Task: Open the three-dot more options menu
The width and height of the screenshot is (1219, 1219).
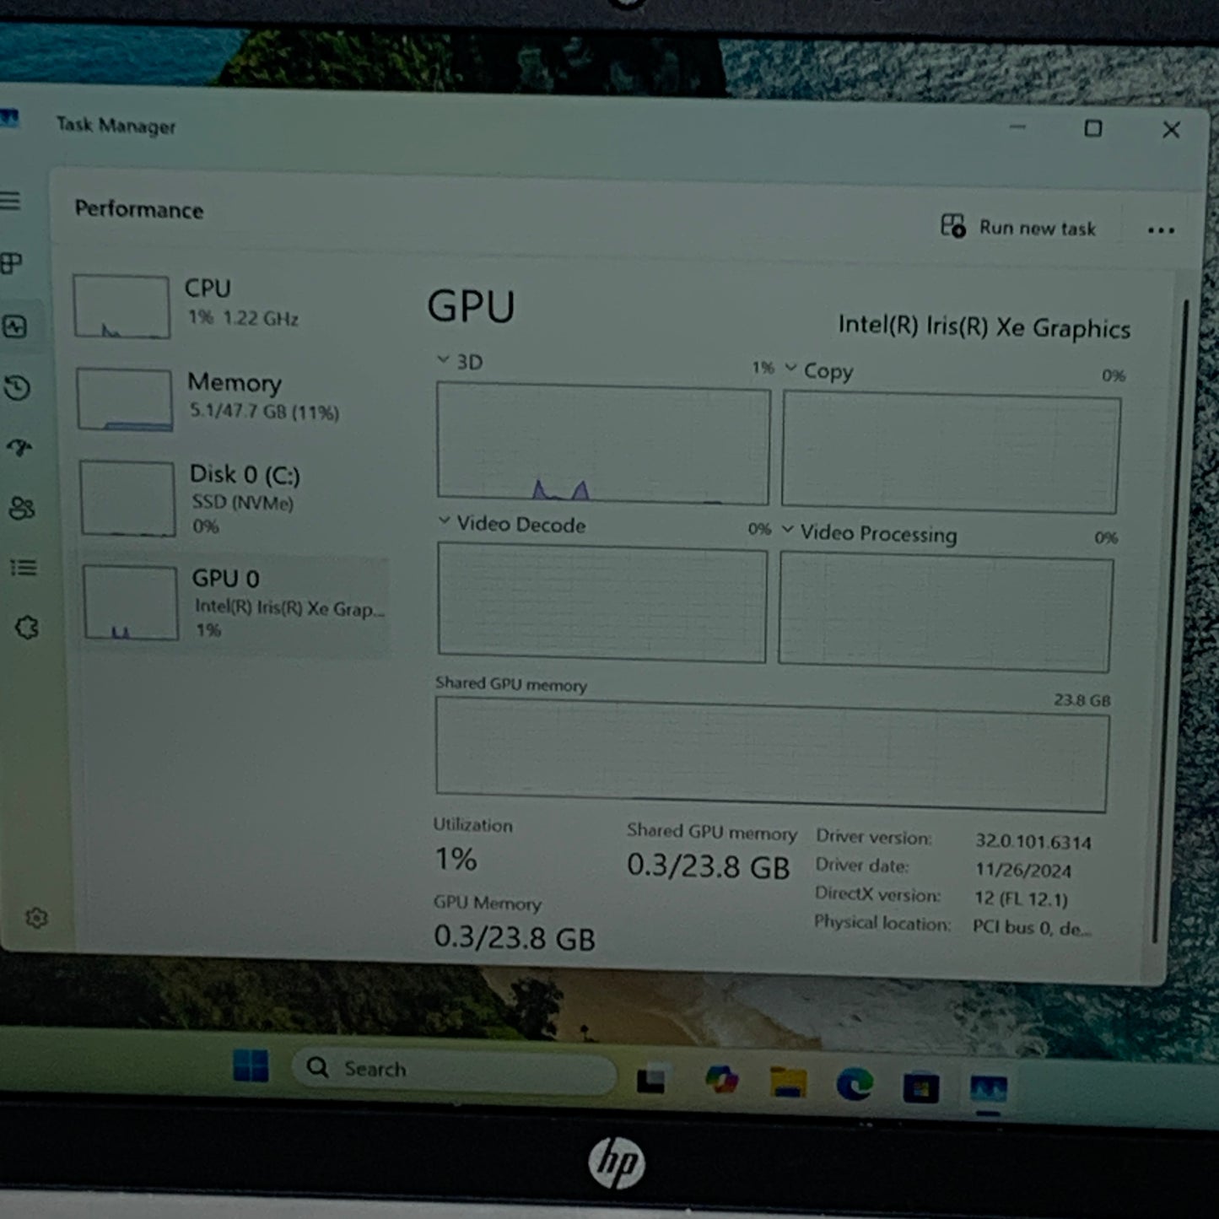Action: click(1161, 229)
